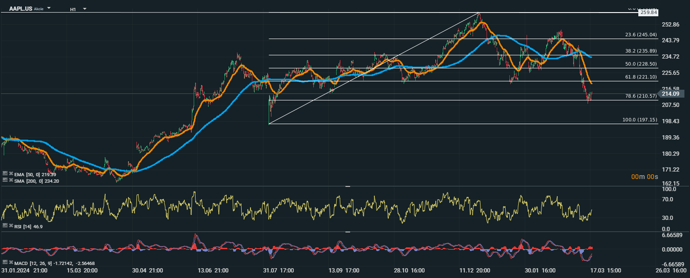Click the resize handle above the MACD panel
The height and width of the screenshot is (278, 690).
347,232
